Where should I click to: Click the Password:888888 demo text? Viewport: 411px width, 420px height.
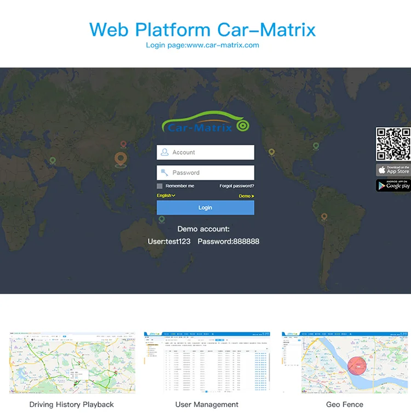[229, 241]
